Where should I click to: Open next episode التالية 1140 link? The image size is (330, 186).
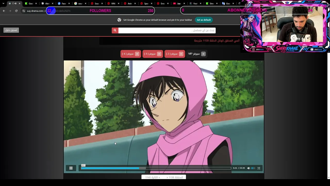tap(153, 177)
